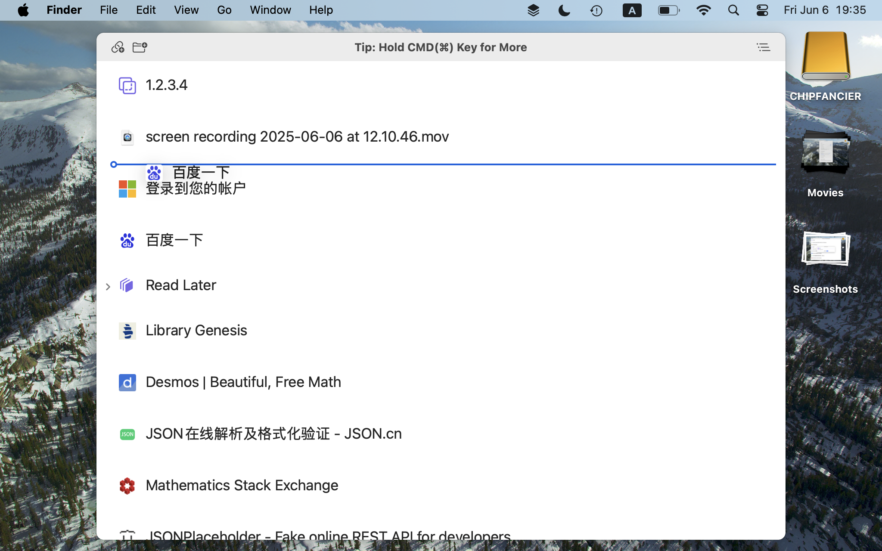This screenshot has height=551, width=882.
Task: Select the Read Later row label
Action: coord(181,285)
